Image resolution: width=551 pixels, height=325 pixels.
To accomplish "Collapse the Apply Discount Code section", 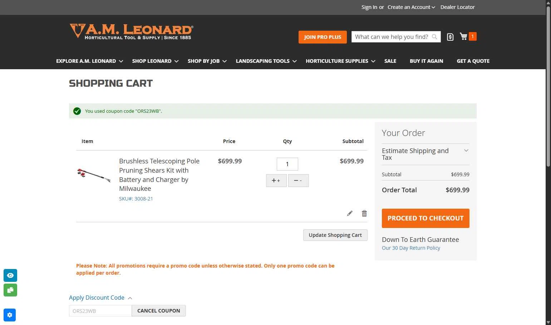I will point(100,298).
